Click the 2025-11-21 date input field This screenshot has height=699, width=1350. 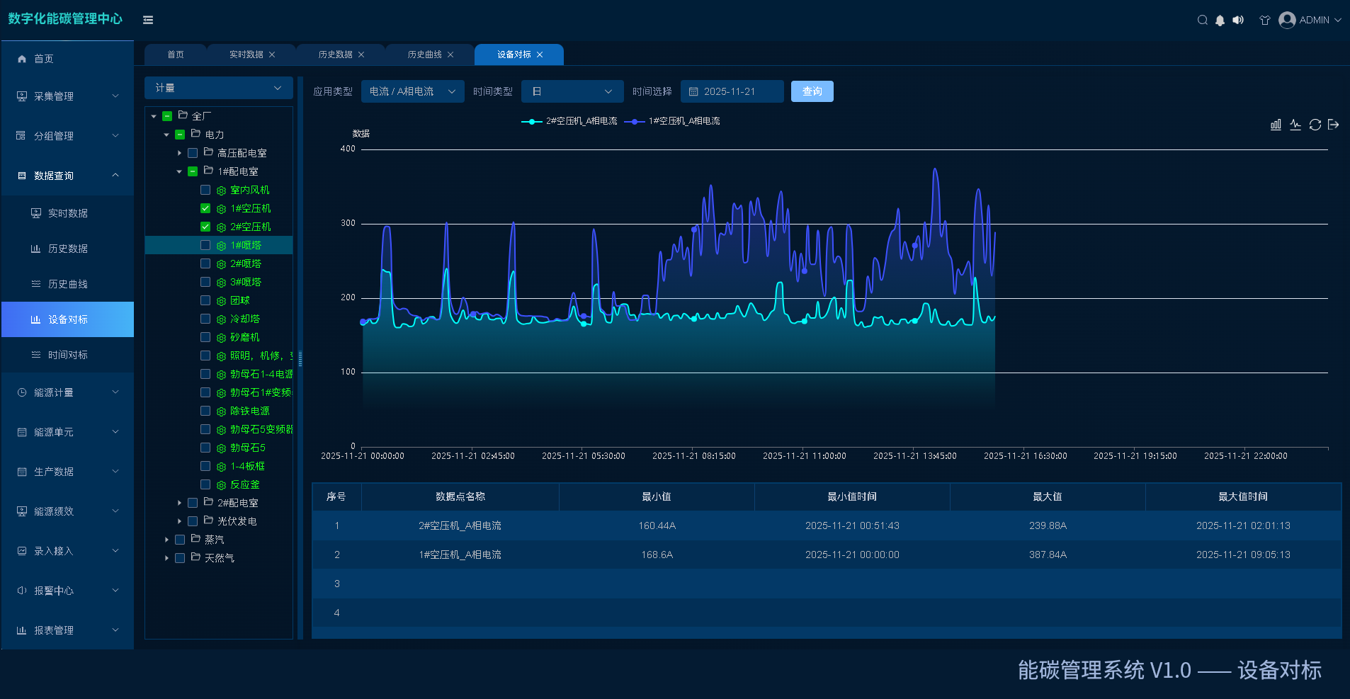(732, 91)
